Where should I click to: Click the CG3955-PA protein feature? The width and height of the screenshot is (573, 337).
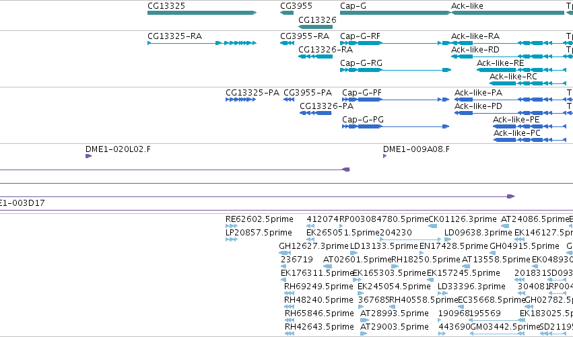pyautogui.click(x=289, y=100)
